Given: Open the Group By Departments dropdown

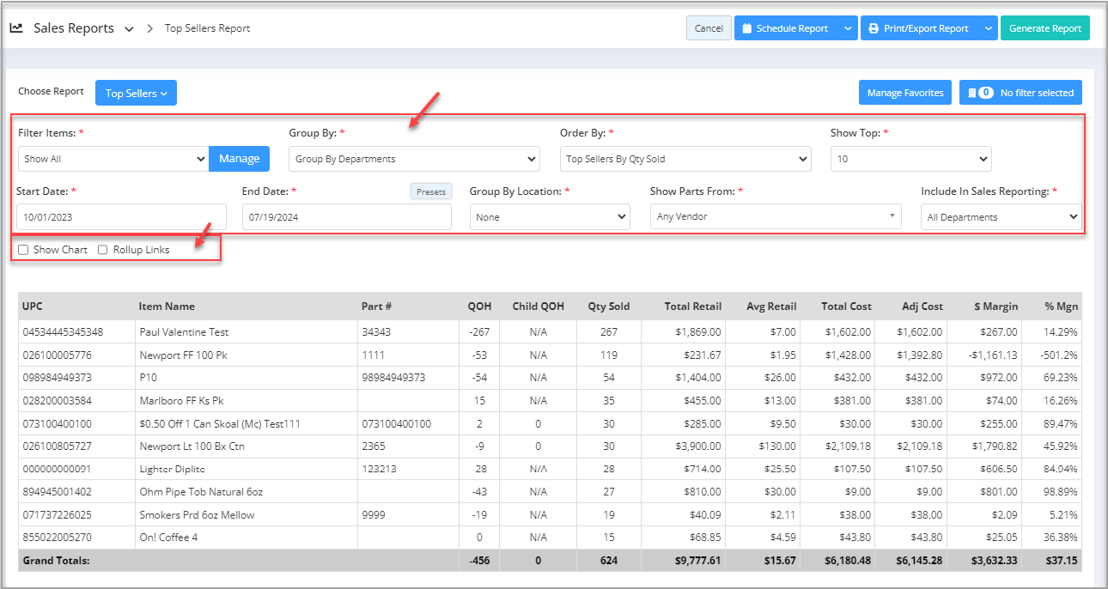Looking at the screenshot, I should 414,159.
